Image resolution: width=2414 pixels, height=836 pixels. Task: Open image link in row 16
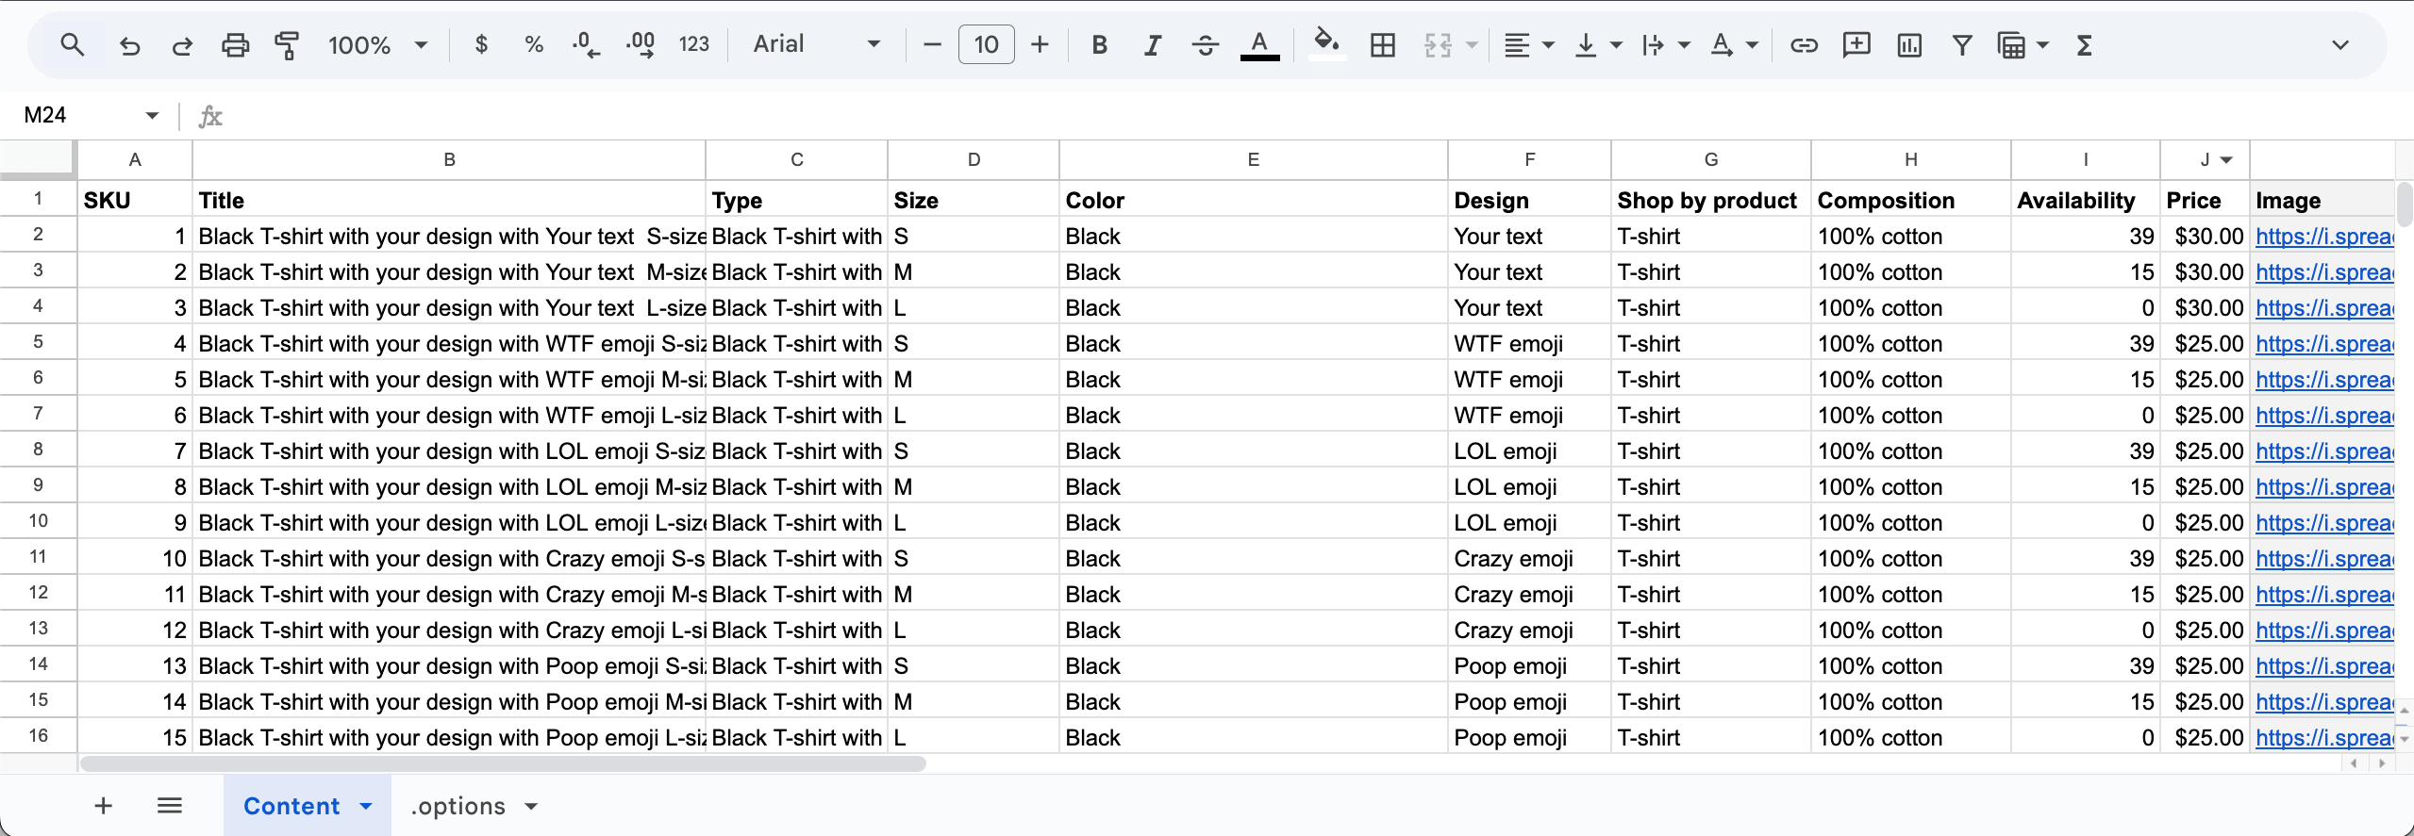point(2324,738)
